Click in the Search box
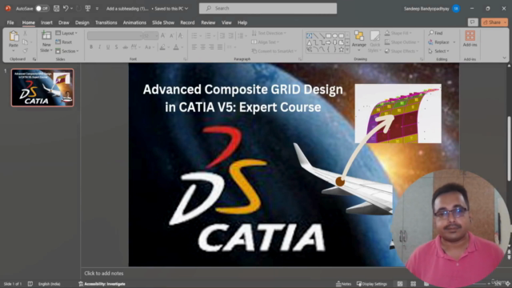The image size is (512, 288). pyautogui.click(x=268, y=9)
